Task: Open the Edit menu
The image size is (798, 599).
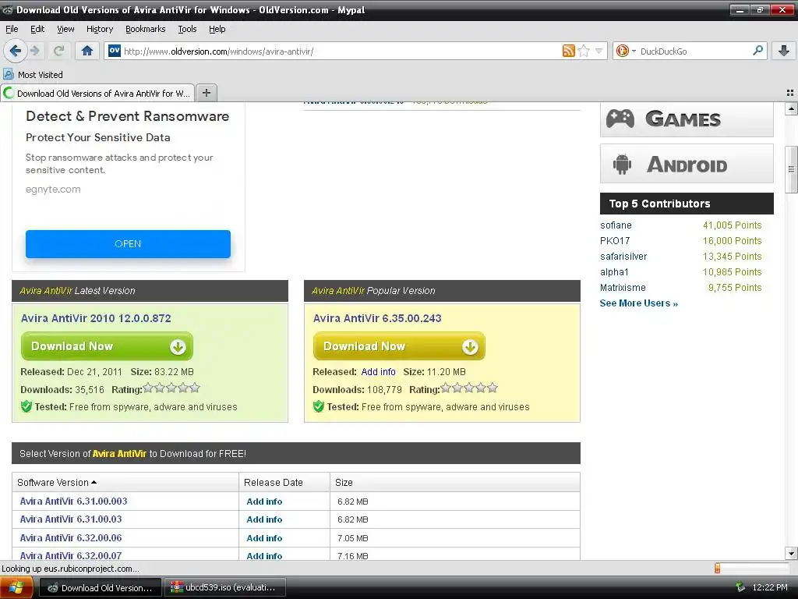Action: click(37, 29)
